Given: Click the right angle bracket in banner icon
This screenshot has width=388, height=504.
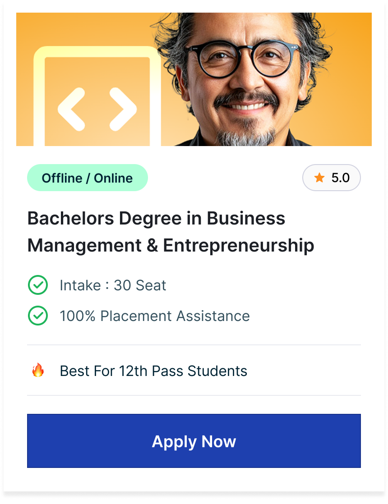Looking at the screenshot, I should point(123,109).
